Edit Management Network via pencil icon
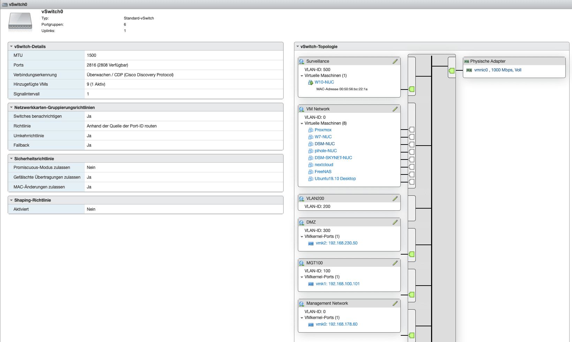572x342 pixels. coord(395,303)
